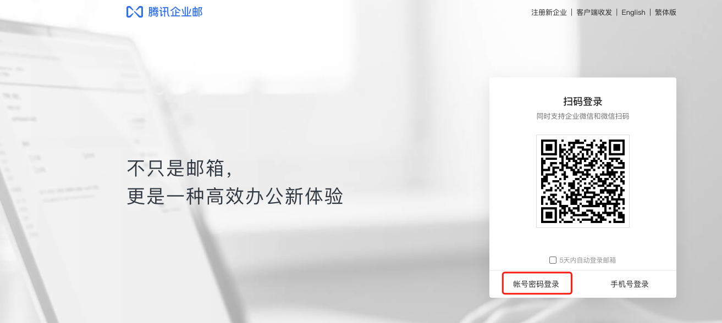Click the 扫码登录 panel heading
722x323 pixels.
[x=583, y=102]
